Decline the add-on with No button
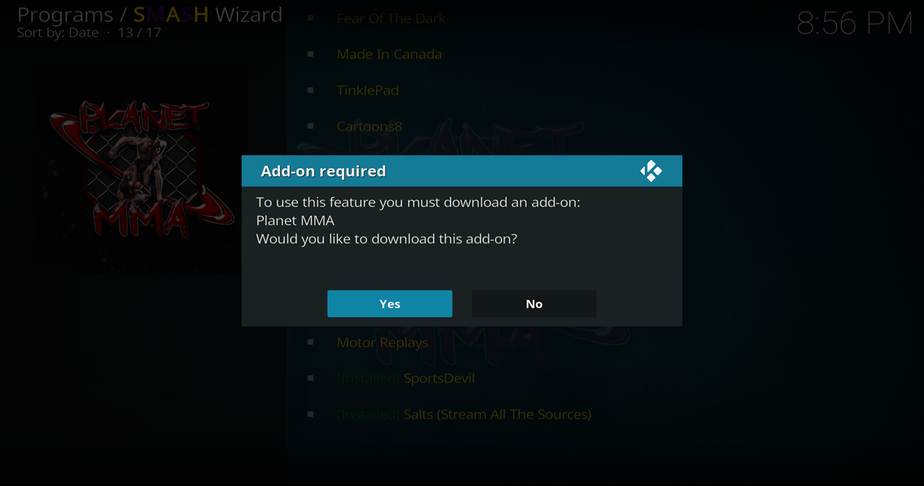 coord(534,304)
